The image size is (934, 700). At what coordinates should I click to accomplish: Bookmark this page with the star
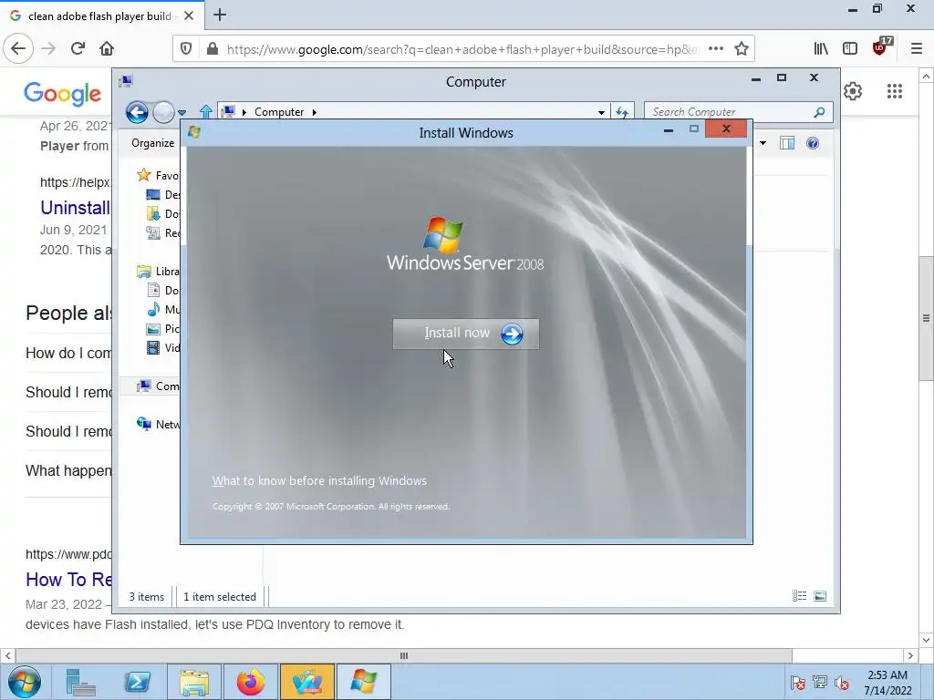(x=741, y=49)
